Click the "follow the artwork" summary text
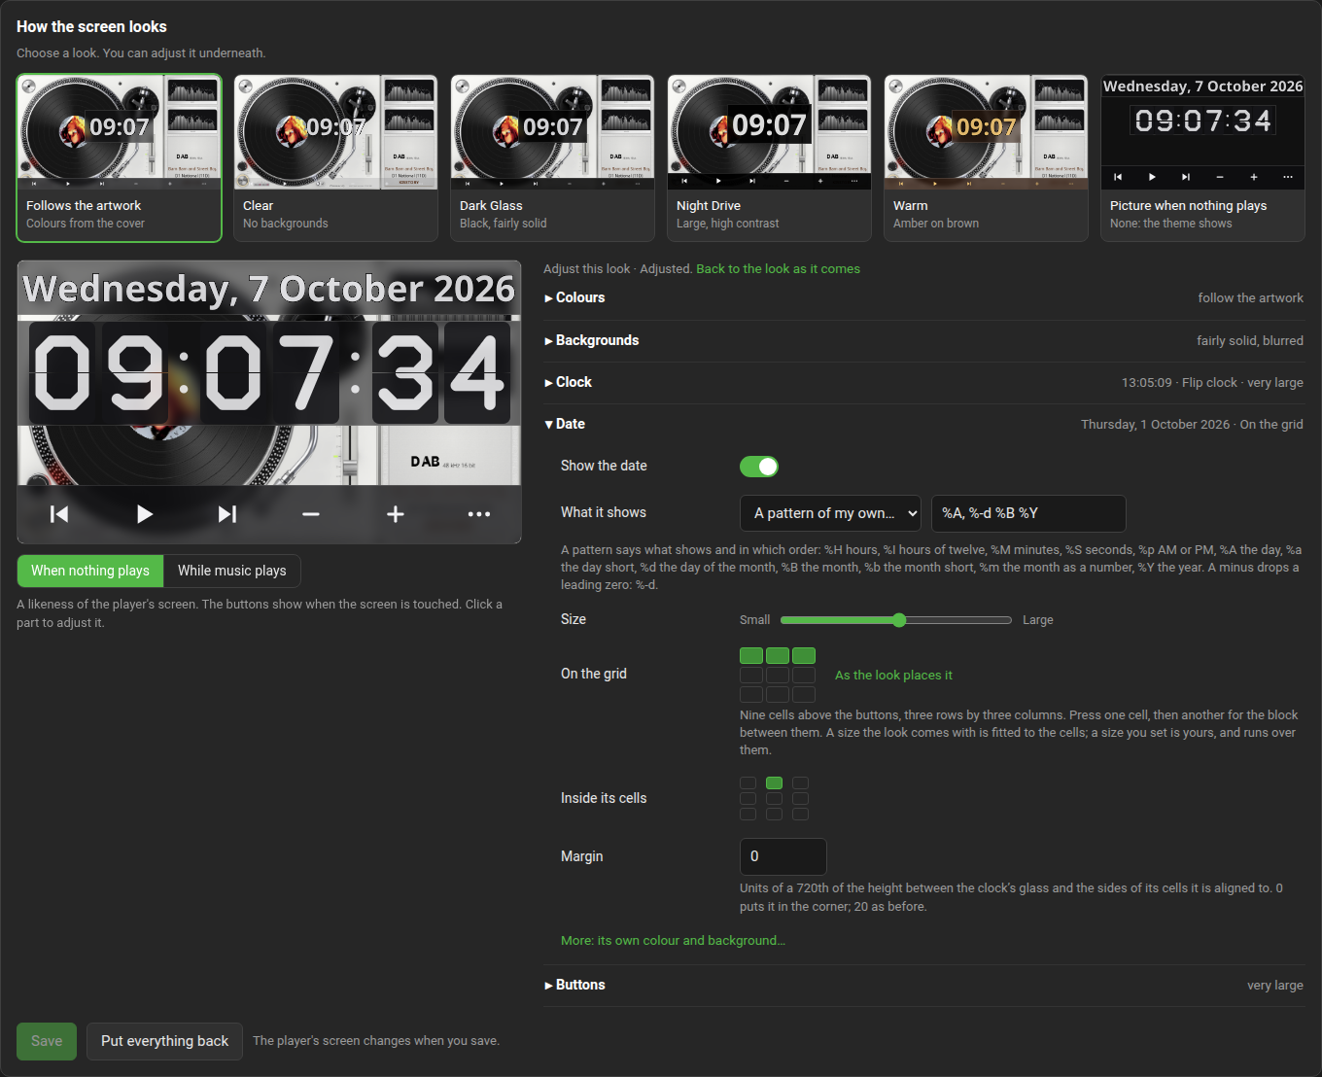The height and width of the screenshot is (1077, 1322). pyautogui.click(x=1250, y=298)
